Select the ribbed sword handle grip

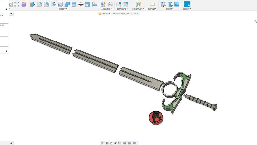click(x=201, y=102)
